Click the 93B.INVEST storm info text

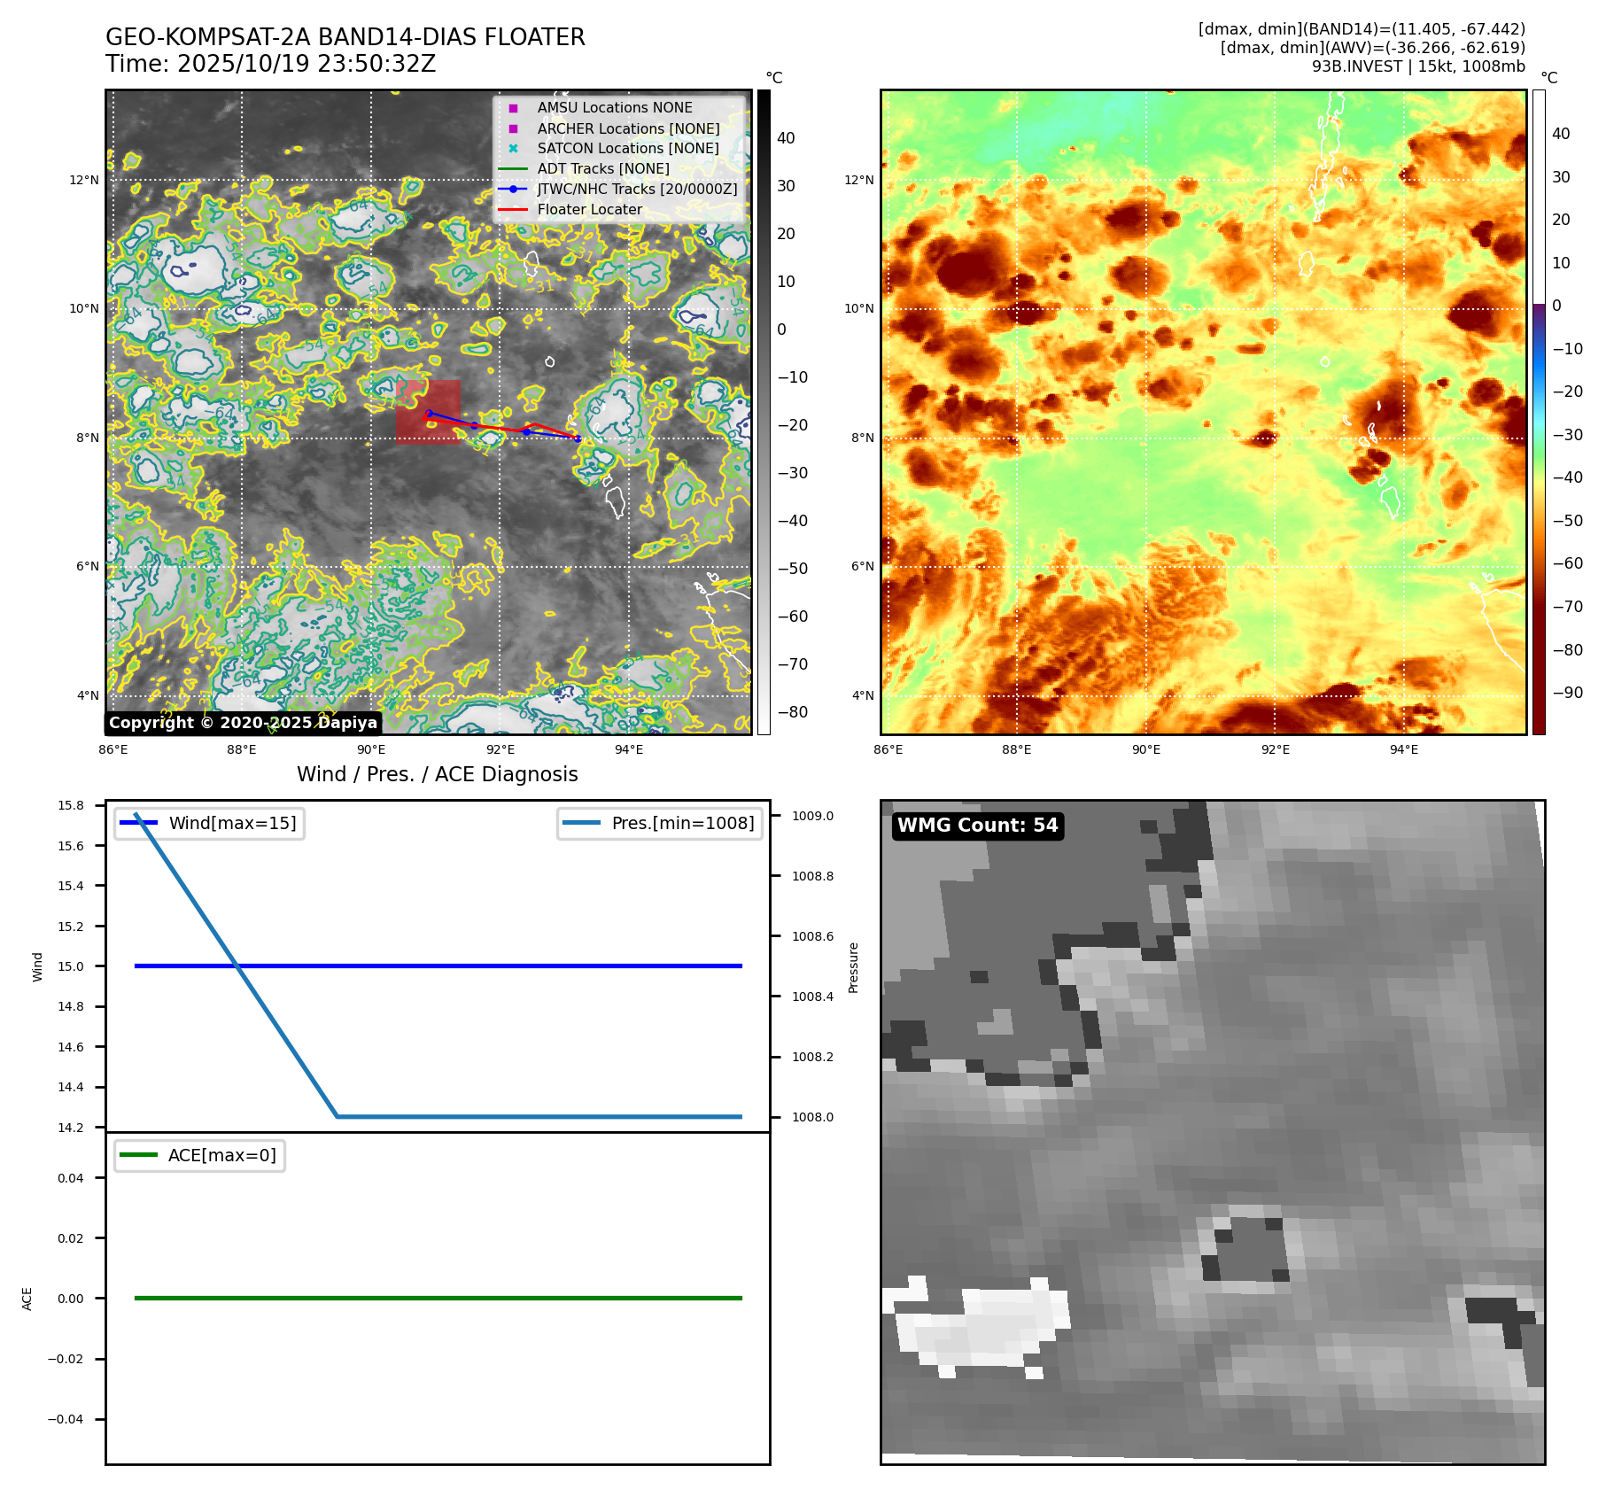pyautogui.click(x=1417, y=66)
